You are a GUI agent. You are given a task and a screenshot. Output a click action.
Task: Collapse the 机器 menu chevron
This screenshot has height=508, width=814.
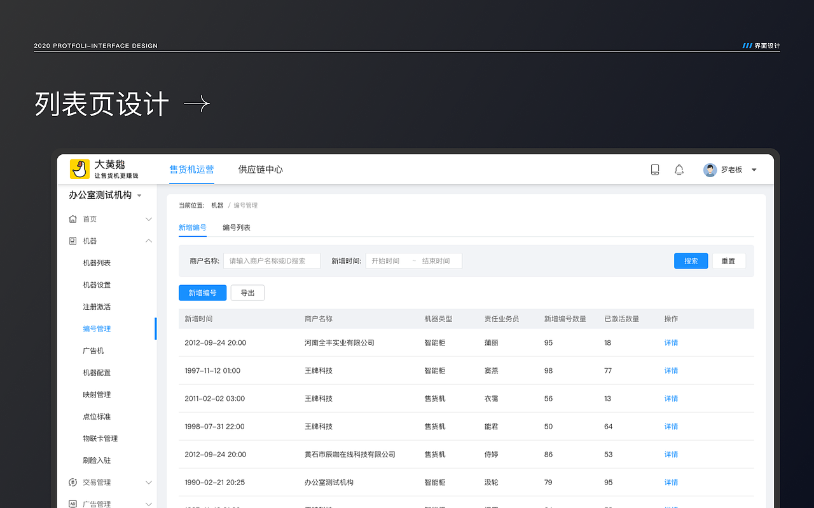[x=148, y=241]
